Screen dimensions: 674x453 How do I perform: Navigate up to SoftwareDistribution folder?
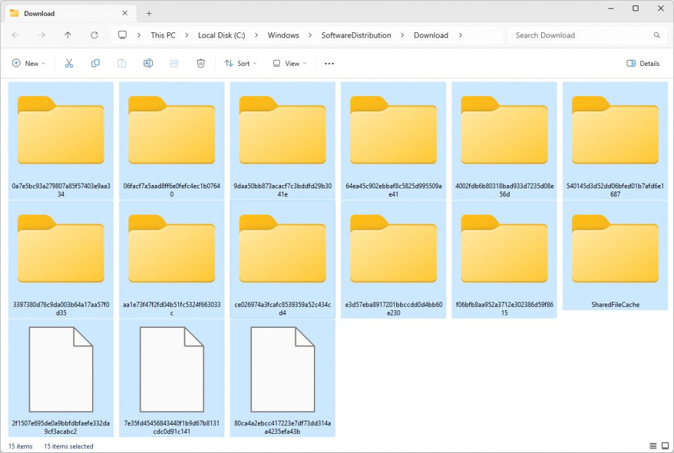[67, 35]
